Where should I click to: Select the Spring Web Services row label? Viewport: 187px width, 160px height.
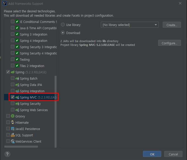click(34, 110)
